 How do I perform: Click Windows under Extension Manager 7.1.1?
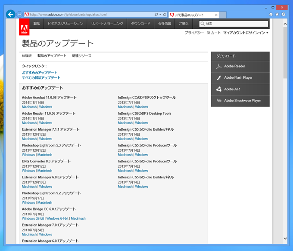(46, 139)
